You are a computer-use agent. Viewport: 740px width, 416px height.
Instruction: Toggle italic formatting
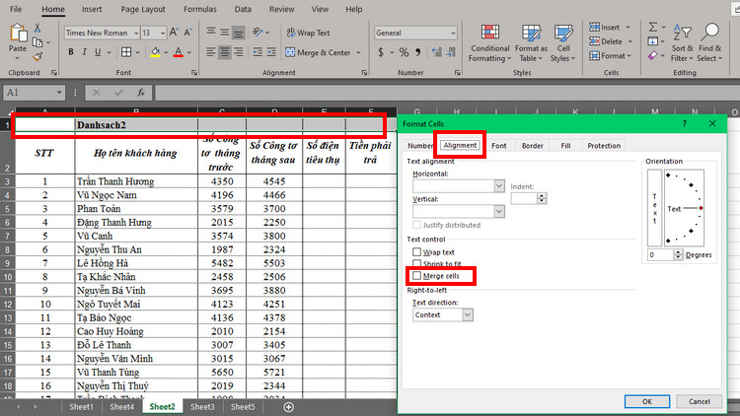(84, 52)
